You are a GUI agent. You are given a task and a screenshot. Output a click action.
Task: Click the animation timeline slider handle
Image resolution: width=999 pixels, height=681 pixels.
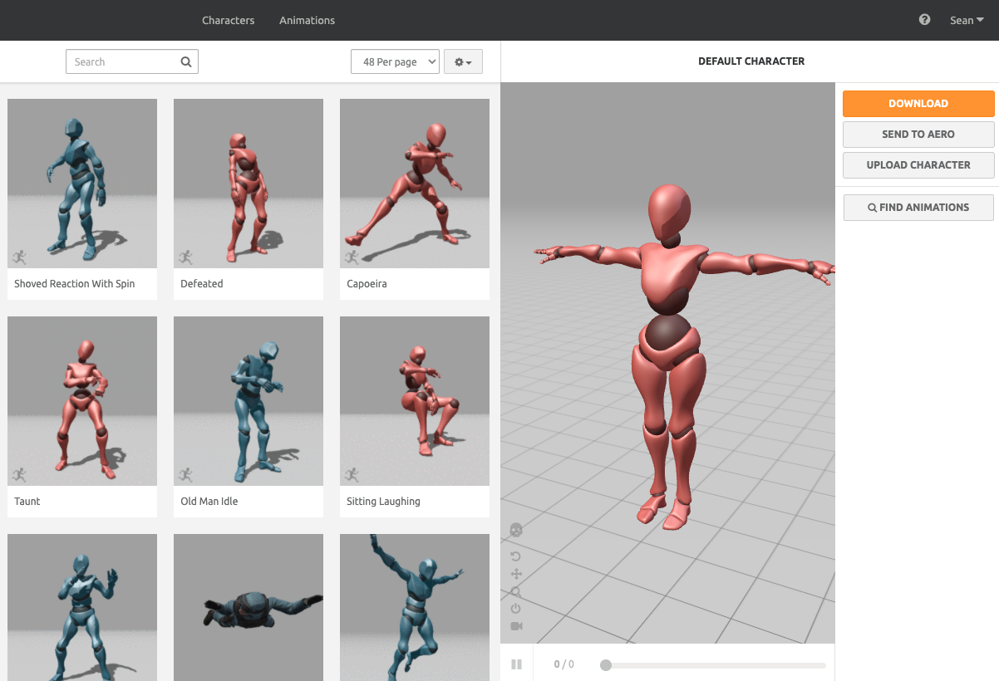coord(606,665)
